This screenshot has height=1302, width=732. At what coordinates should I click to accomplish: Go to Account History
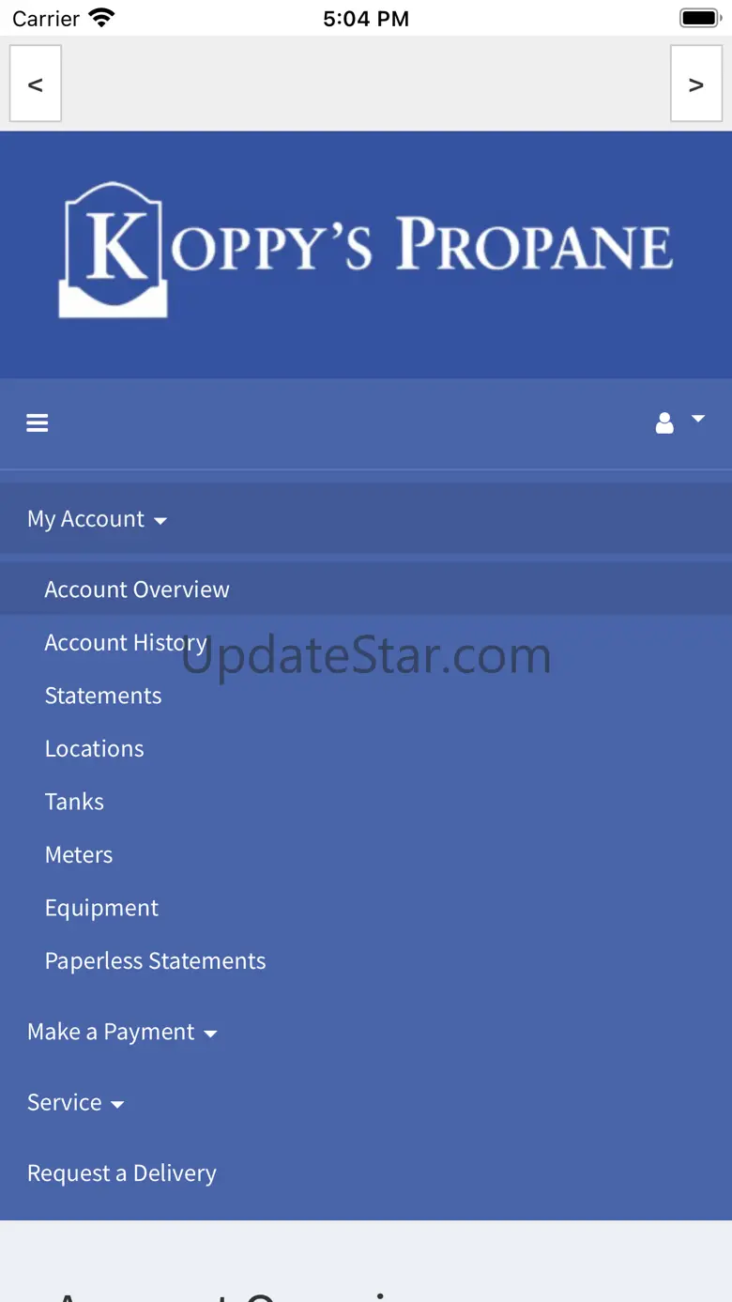126,643
